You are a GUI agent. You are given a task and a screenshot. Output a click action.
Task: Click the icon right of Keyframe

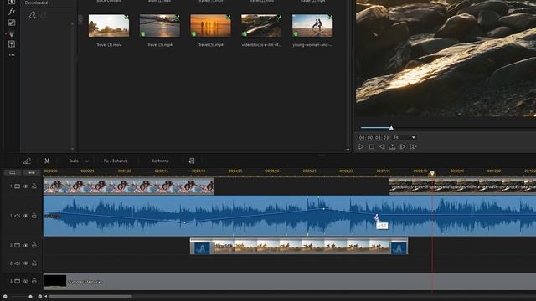pos(192,161)
